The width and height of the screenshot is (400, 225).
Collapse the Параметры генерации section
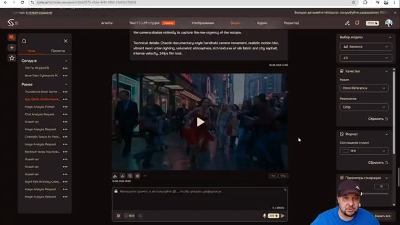(387, 178)
